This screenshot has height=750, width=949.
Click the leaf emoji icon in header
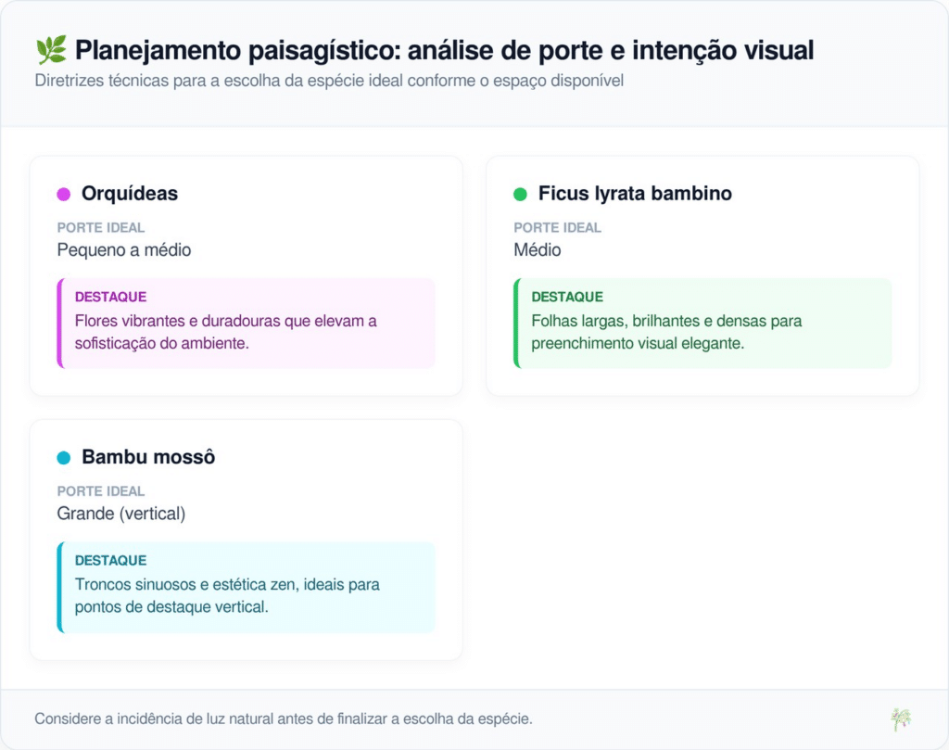pos(50,50)
